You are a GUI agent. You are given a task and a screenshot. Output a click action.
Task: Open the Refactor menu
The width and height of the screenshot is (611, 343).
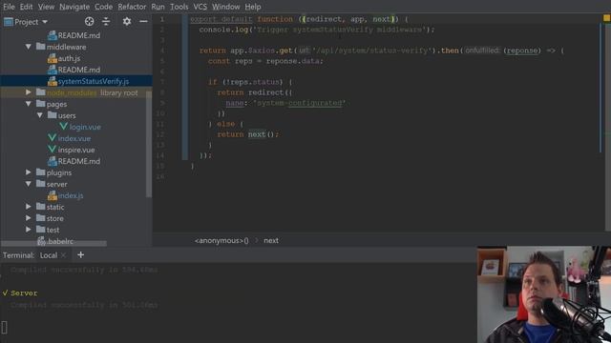coord(132,7)
